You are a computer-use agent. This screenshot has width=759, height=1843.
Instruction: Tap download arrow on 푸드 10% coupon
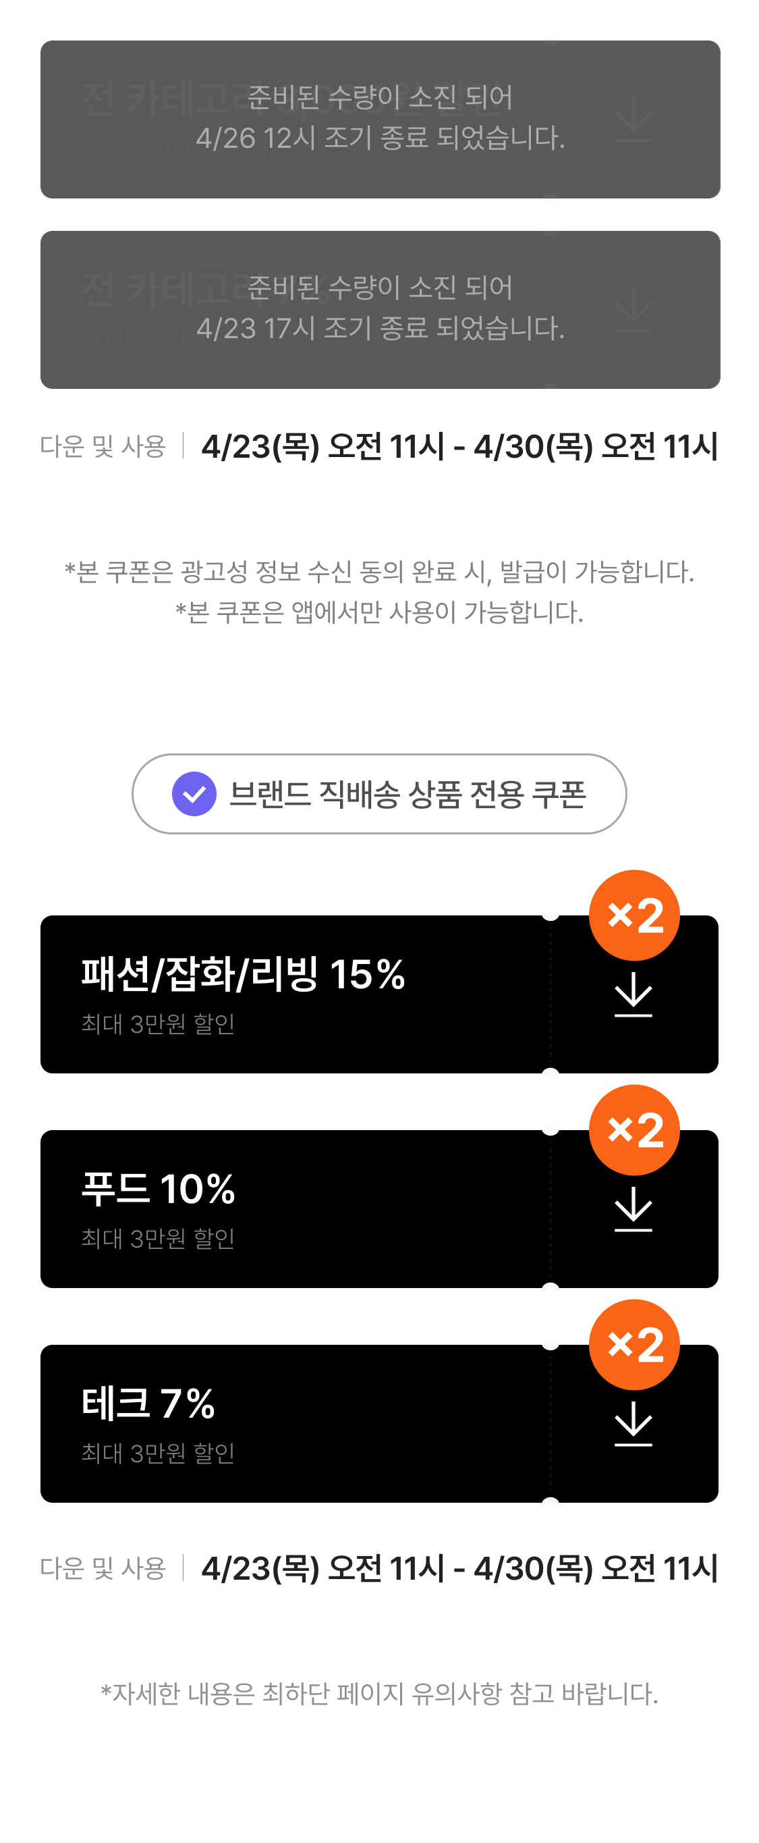pyautogui.click(x=634, y=1209)
